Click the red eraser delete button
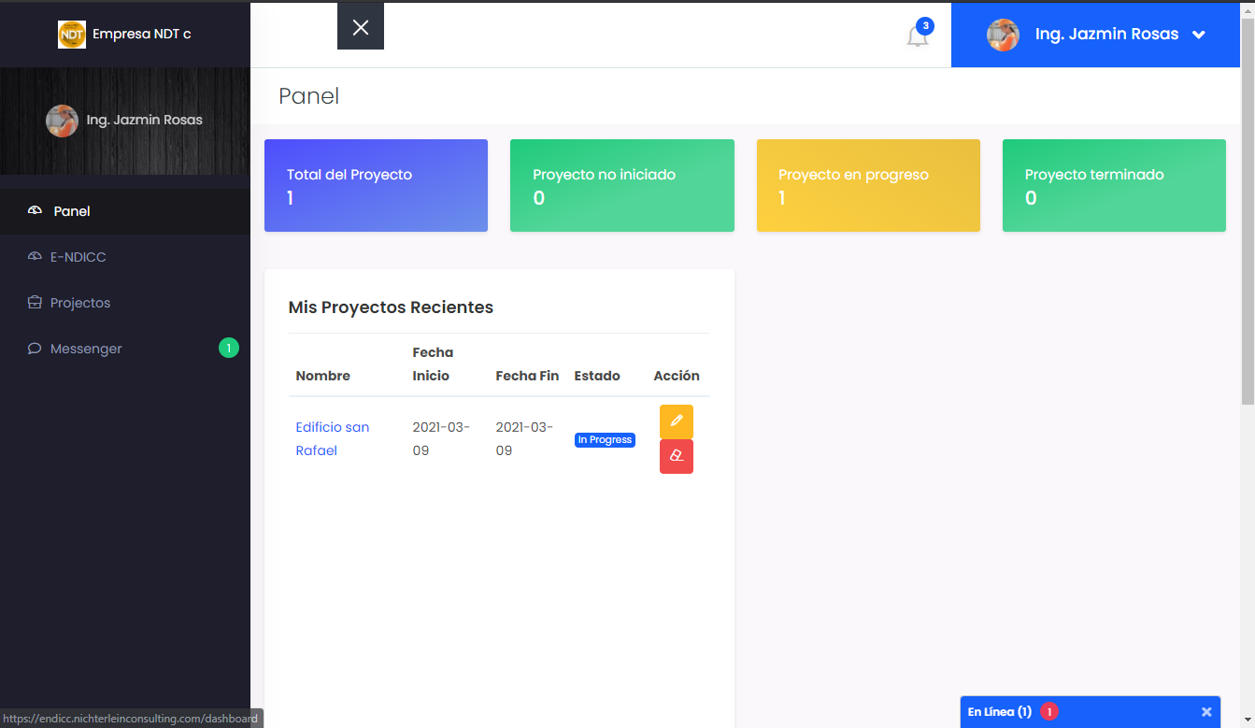The height and width of the screenshot is (728, 1255). tap(676, 456)
